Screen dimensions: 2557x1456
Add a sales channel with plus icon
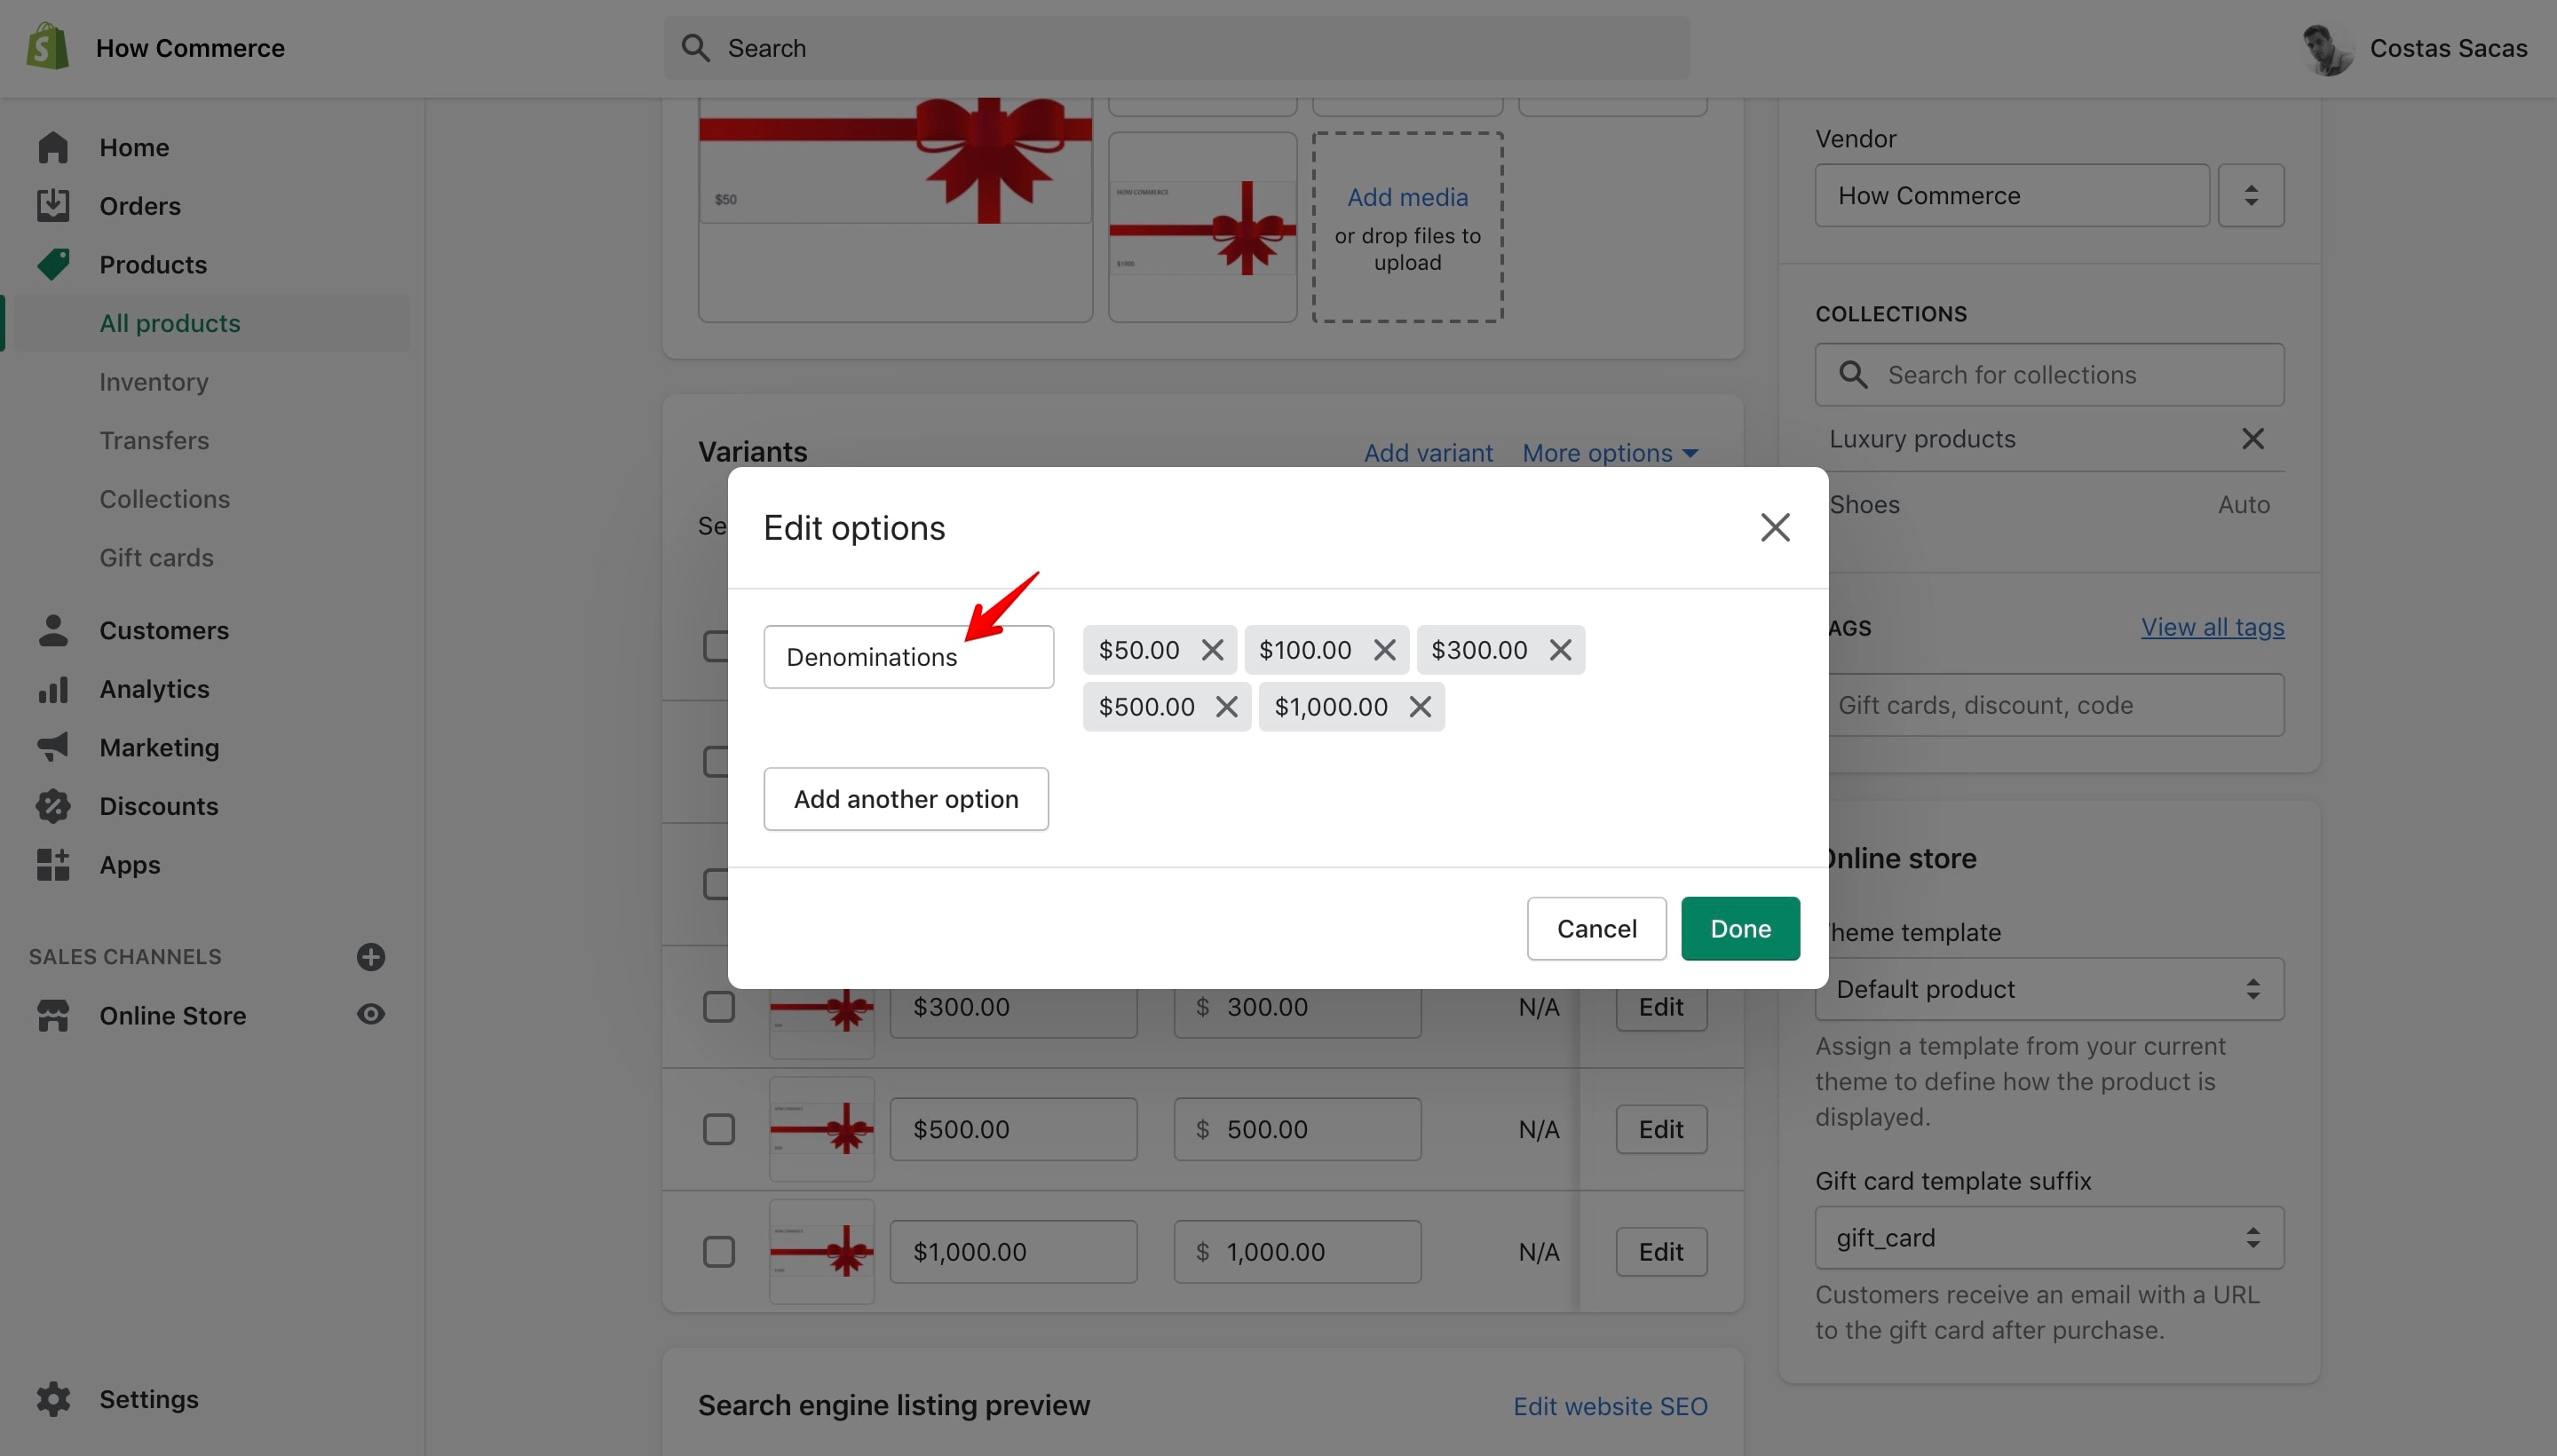371,957
